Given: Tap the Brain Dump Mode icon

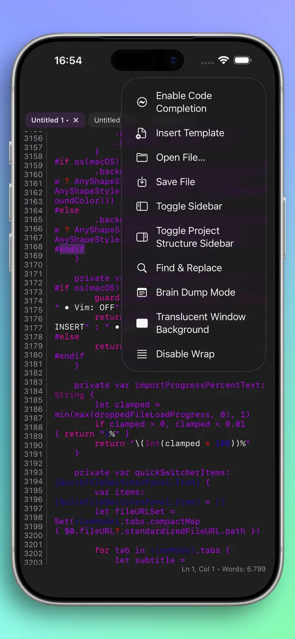Looking at the screenshot, I should coord(142,292).
